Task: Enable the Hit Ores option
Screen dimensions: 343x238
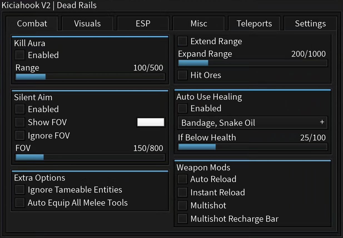Action: pyautogui.click(x=182, y=75)
